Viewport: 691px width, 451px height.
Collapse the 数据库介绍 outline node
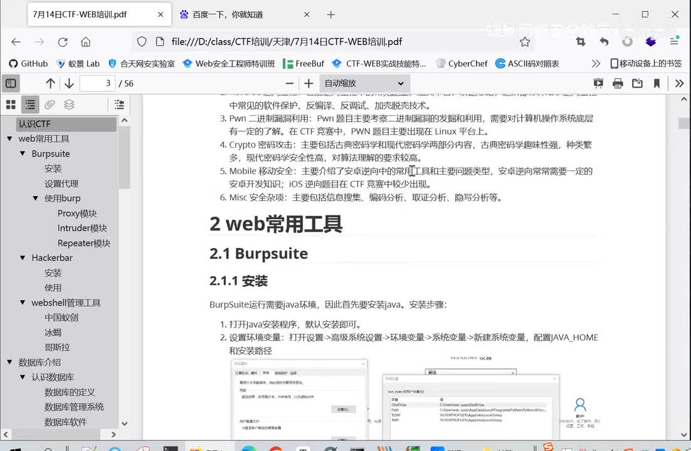(x=9, y=362)
